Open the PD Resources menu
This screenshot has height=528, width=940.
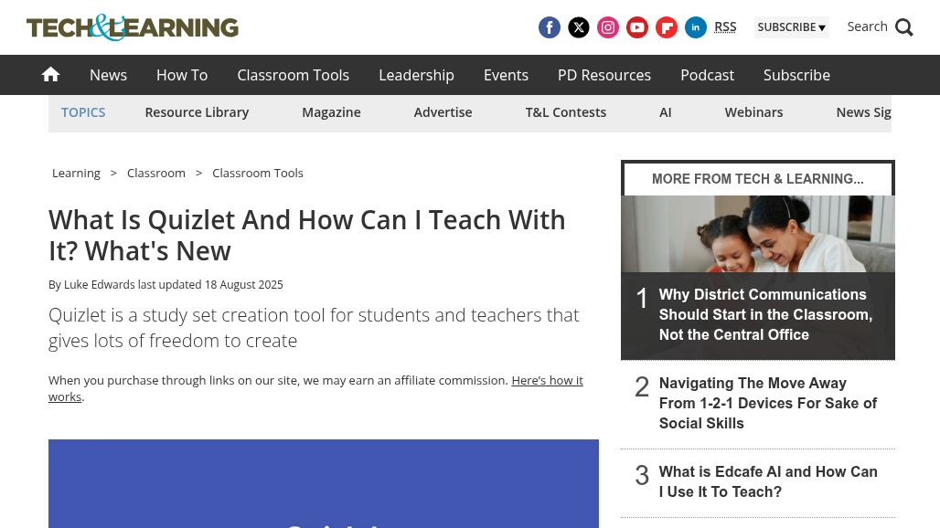[604, 75]
